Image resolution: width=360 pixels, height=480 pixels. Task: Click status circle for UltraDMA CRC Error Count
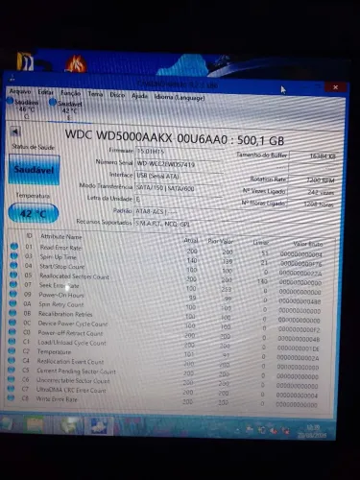coord(12,389)
